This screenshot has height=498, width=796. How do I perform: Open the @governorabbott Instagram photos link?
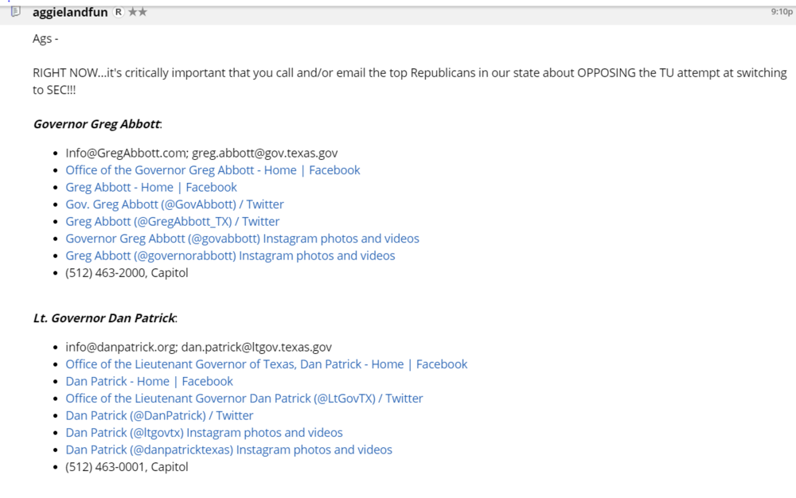click(x=230, y=255)
